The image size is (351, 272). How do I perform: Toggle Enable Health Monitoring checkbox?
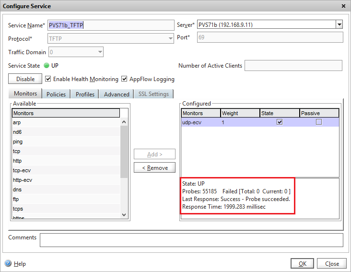[x=48, y=79]
